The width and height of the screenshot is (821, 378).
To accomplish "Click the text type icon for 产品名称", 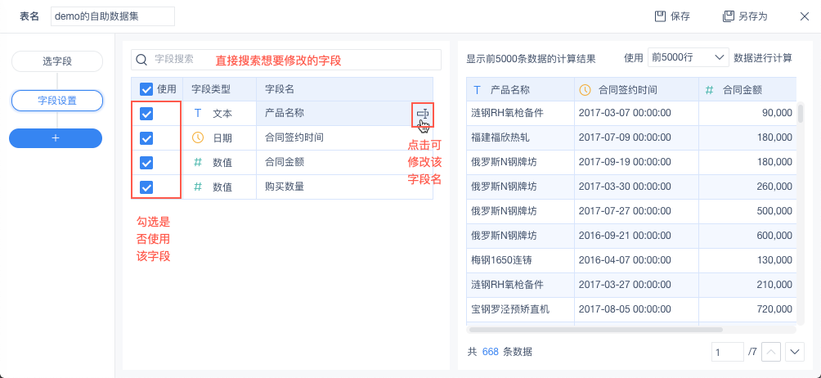I will [x=197, y=113].
